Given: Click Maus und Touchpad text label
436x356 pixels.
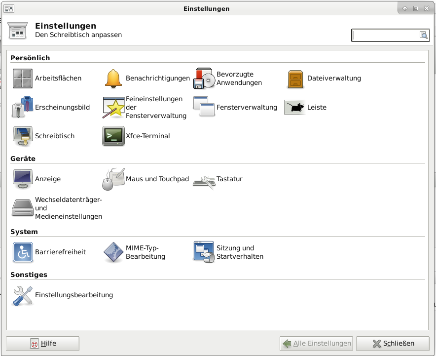Looking at the screenshot, I should pos(157,179).
